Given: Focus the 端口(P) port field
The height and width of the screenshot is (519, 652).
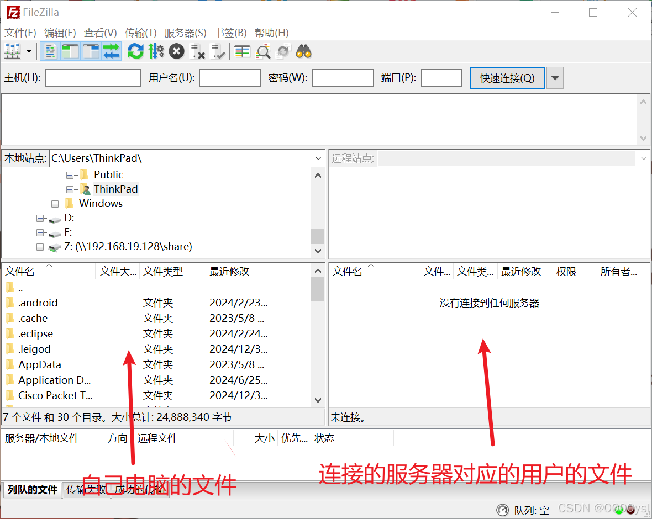Looking at the screenshot, I should click(441, 78).
